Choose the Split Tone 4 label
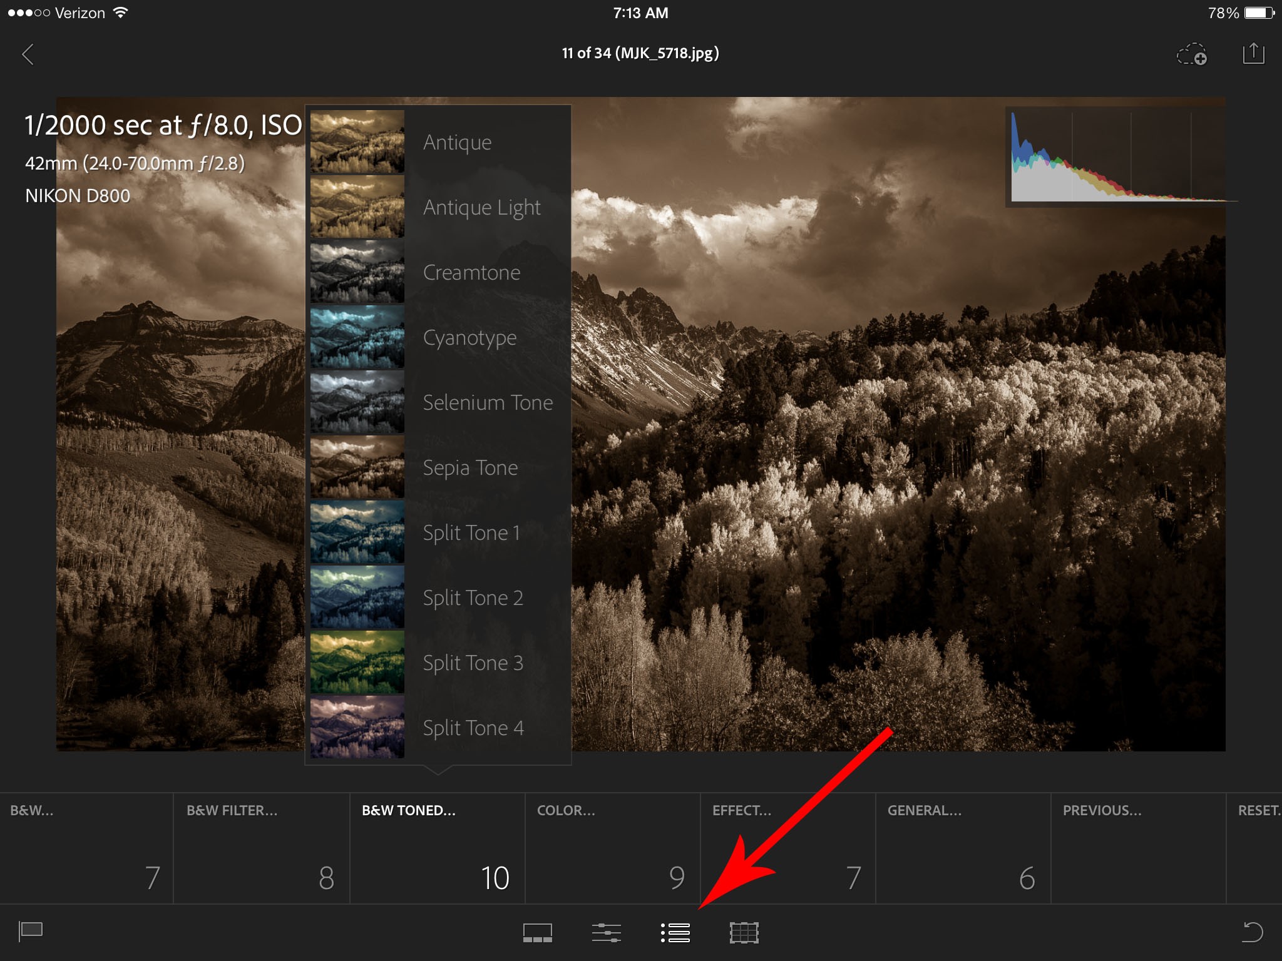 (x=473, y=728)
